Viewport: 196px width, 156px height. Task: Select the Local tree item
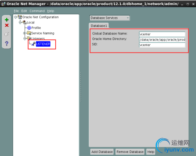tap(31, 22)
